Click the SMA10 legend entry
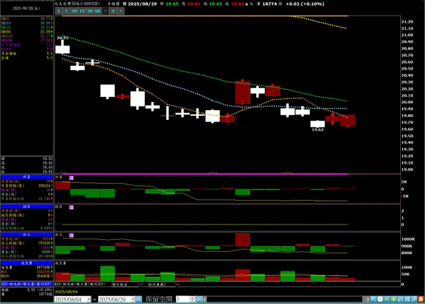425x304 pixels. (x=26, y=23)
